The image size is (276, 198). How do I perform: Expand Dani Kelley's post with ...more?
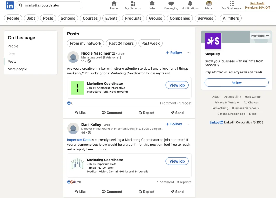(101, 149)
